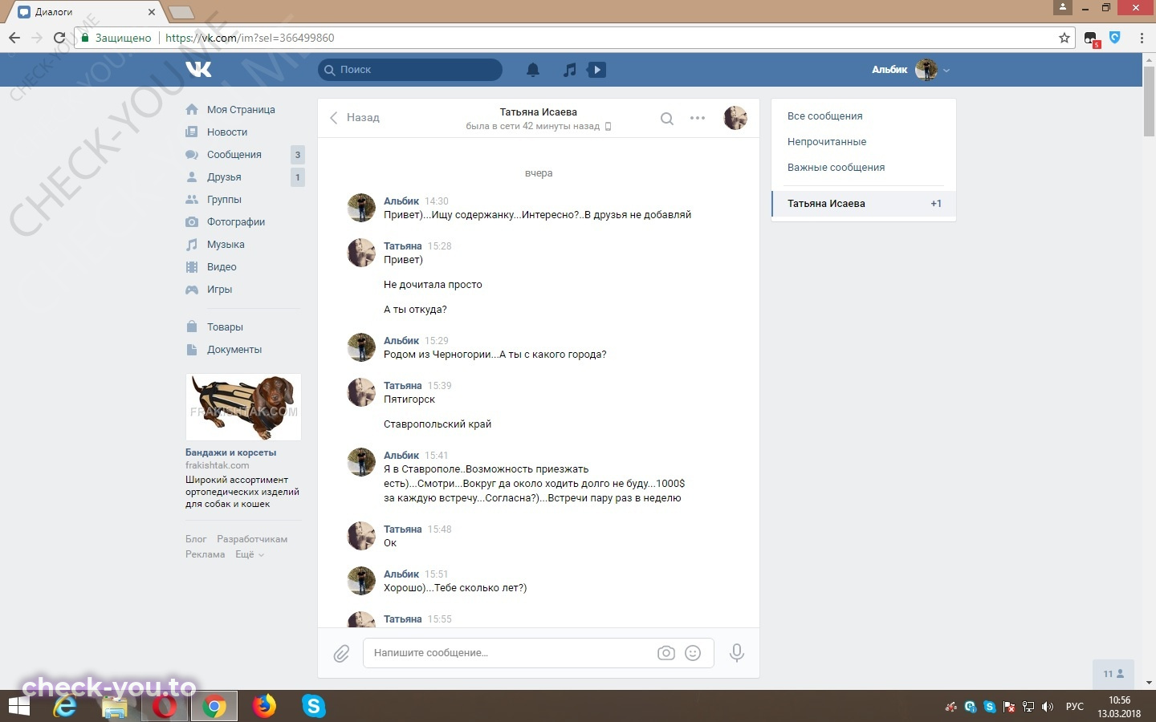The height and width of the screenshot is (722, 1156).
Task: Launch Opera from the taskbar
Action: [x=165, y=706]
